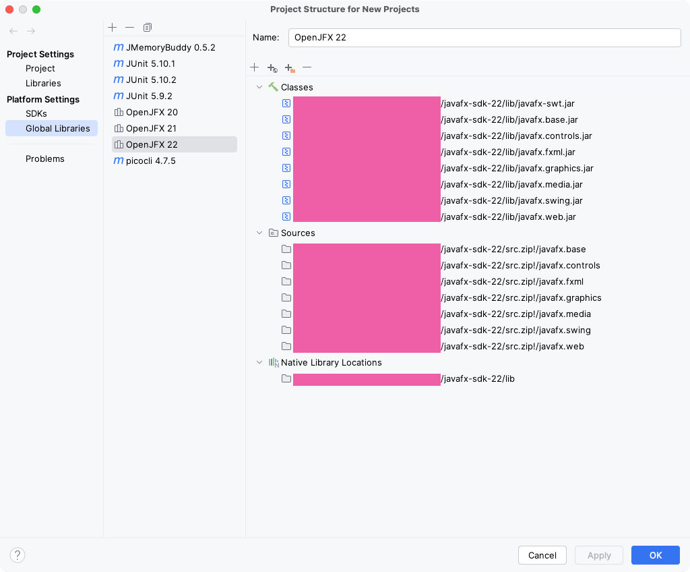Click the folder icon for src.zip!/javafx.graphics
Image resolution: width=690 pixels, height=572 pixels.
pos(286,297)
